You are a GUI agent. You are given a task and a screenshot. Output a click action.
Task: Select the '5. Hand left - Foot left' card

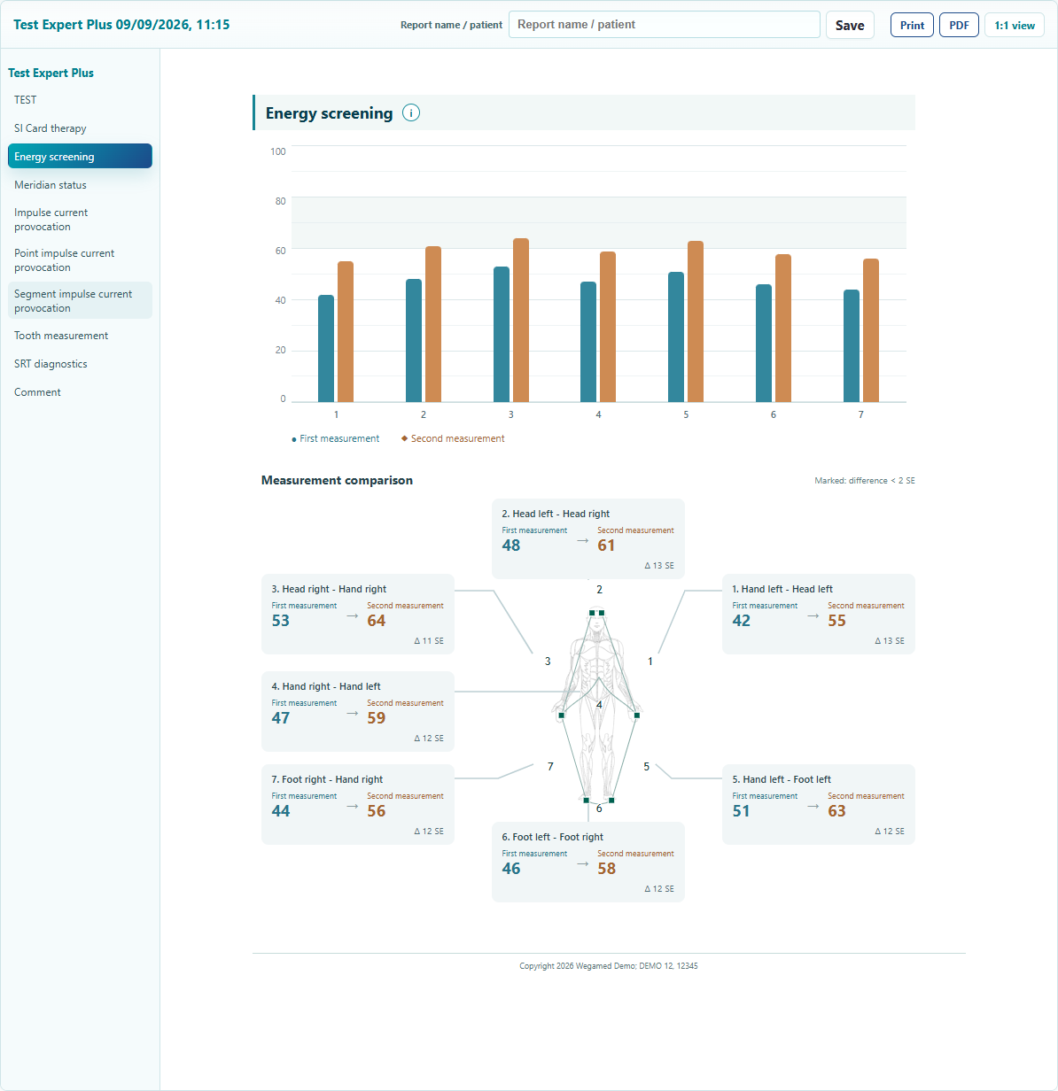pos(819,804)
